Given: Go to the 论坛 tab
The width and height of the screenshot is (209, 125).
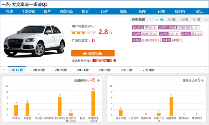Looking at the screenshot, I should pyautogui.click(x=199, y=11).
